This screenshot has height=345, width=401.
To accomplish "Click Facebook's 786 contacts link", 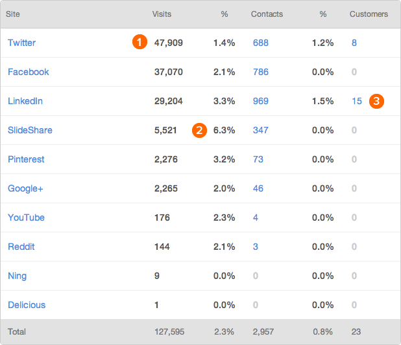I will (x=261, y=72).
